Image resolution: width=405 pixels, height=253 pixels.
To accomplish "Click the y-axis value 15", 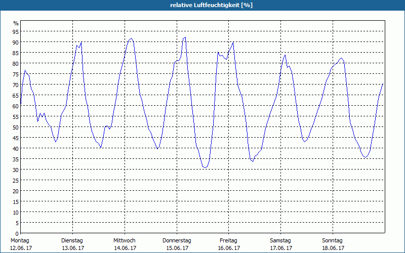I will (16, 201).
